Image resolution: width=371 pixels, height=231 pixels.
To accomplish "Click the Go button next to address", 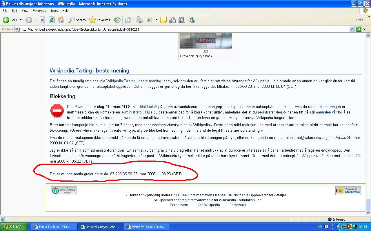I will [361, 29].
